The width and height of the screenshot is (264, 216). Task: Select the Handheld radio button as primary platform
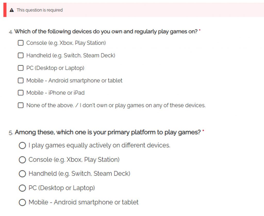(x=22, y=174)
